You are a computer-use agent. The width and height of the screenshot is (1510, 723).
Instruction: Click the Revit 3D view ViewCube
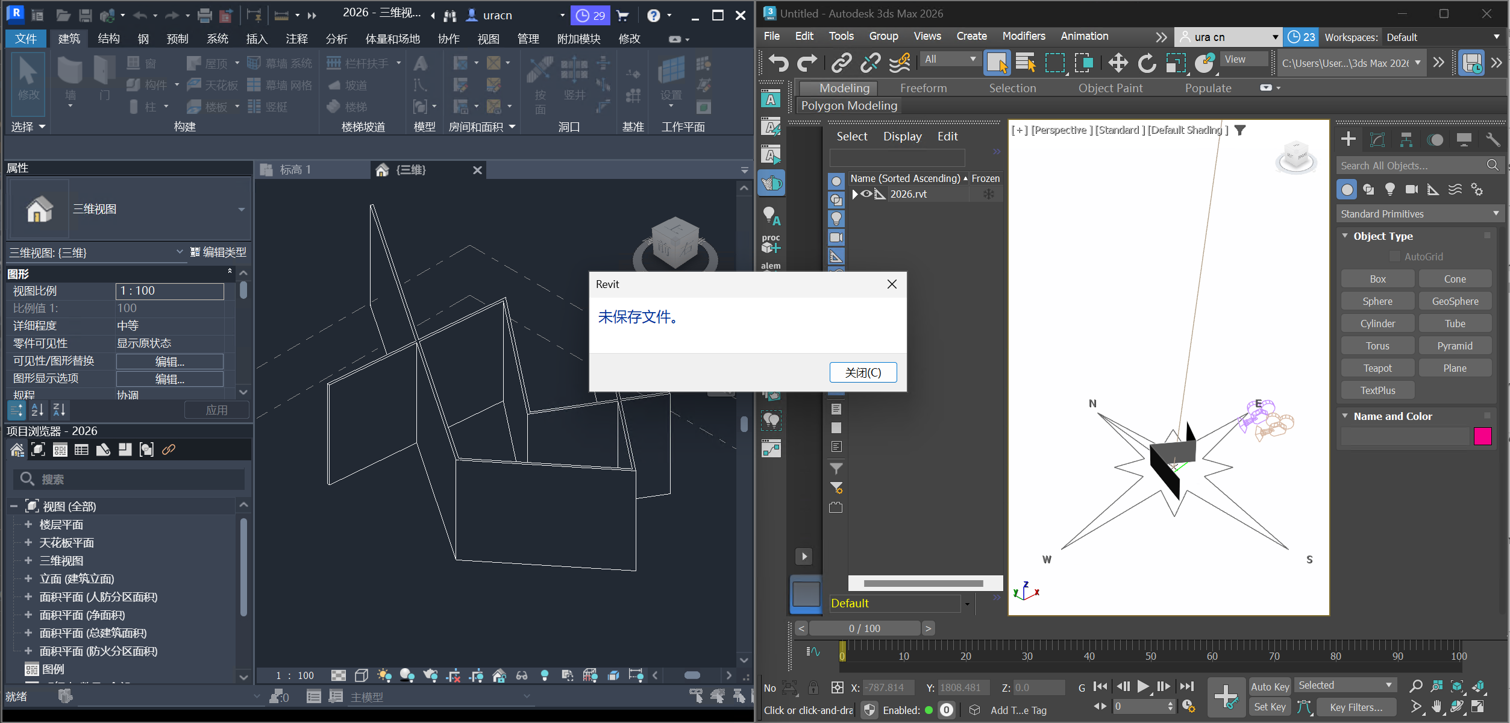tap(675, 243)
